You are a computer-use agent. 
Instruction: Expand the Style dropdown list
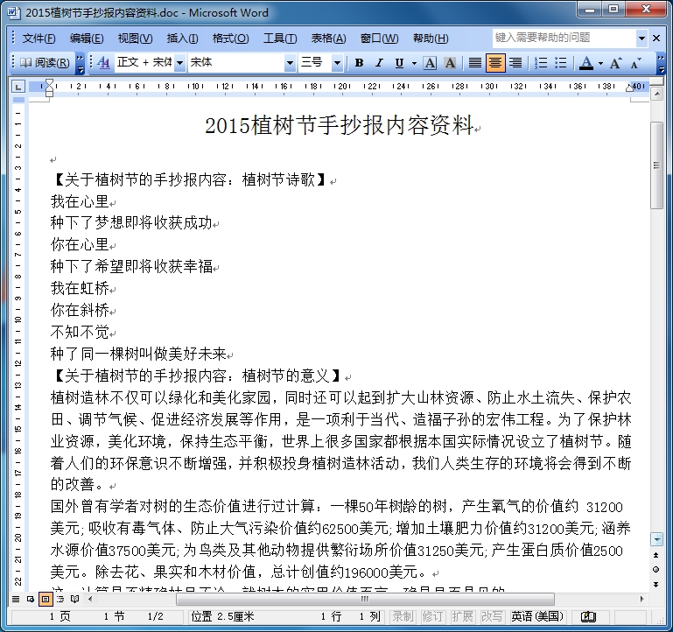click(x=179, y=63)
